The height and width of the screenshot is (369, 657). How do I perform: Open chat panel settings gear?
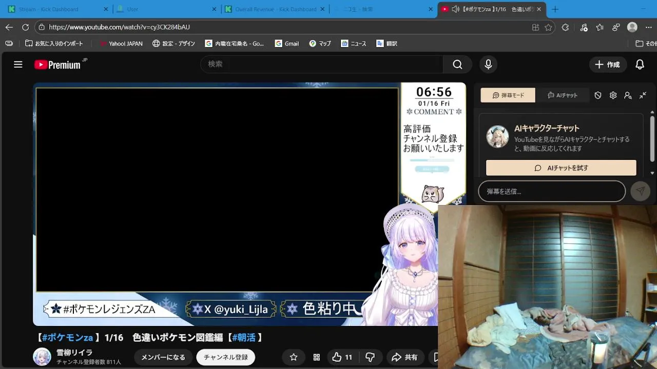click(613, 95)
